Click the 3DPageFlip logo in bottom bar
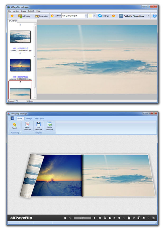Screen dimensions: 164x230 coord(21,218)
